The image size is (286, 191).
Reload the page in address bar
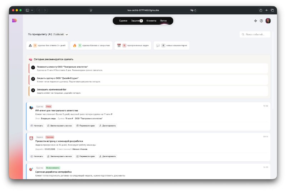(195, 10)
